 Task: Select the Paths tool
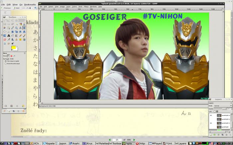(x=9, y=28)
